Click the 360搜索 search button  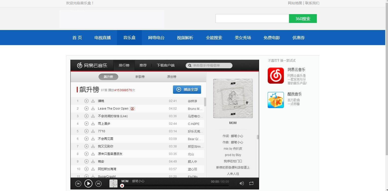click(303, 18)
